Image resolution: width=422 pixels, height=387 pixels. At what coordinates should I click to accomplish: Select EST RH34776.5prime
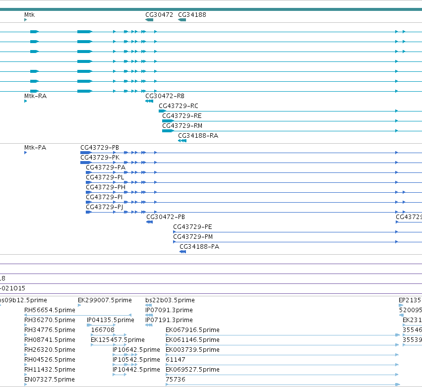[x=50, y=330]
